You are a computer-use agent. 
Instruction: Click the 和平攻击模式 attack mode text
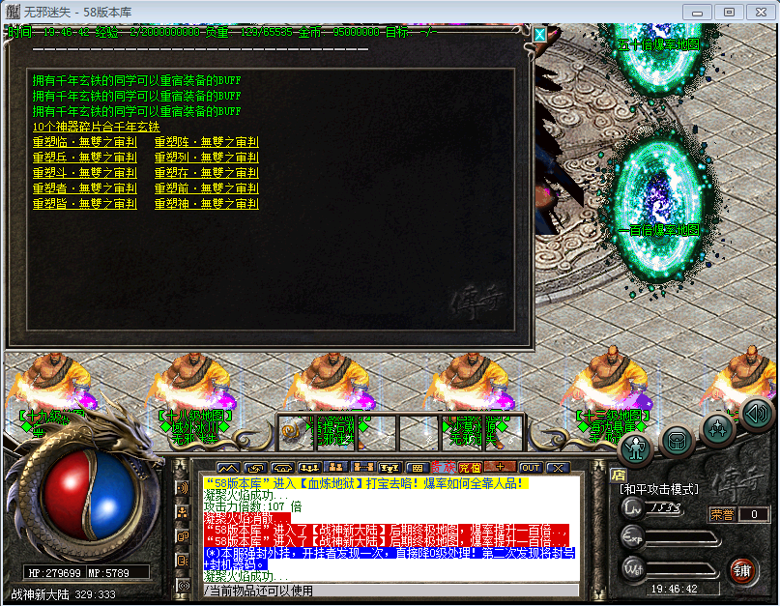tap(659, 490)
